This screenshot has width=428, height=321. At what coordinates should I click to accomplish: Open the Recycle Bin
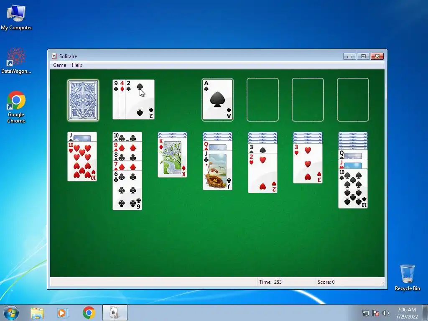407,278
